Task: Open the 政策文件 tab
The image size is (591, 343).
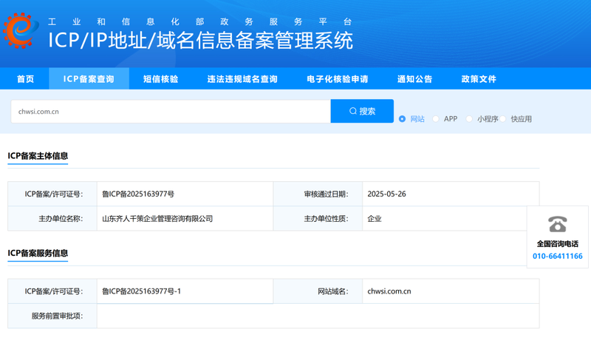Action: pos(479,79)
